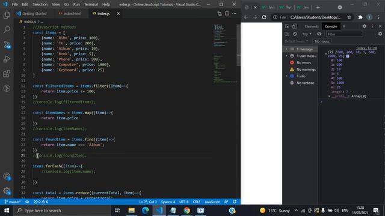Image resolution: width=385 pixels, height=216 pixels.
Task: Open DevTools settings gear beside tabs
Action: click(x=365, y=26)
